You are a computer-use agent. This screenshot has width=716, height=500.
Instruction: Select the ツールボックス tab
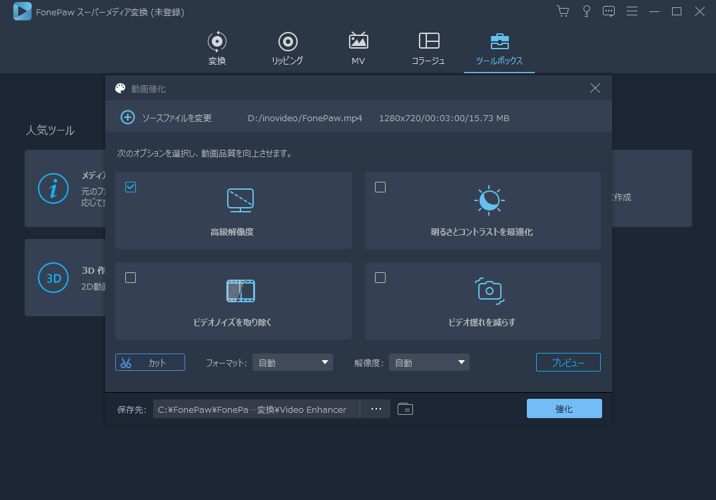[499, 49]
